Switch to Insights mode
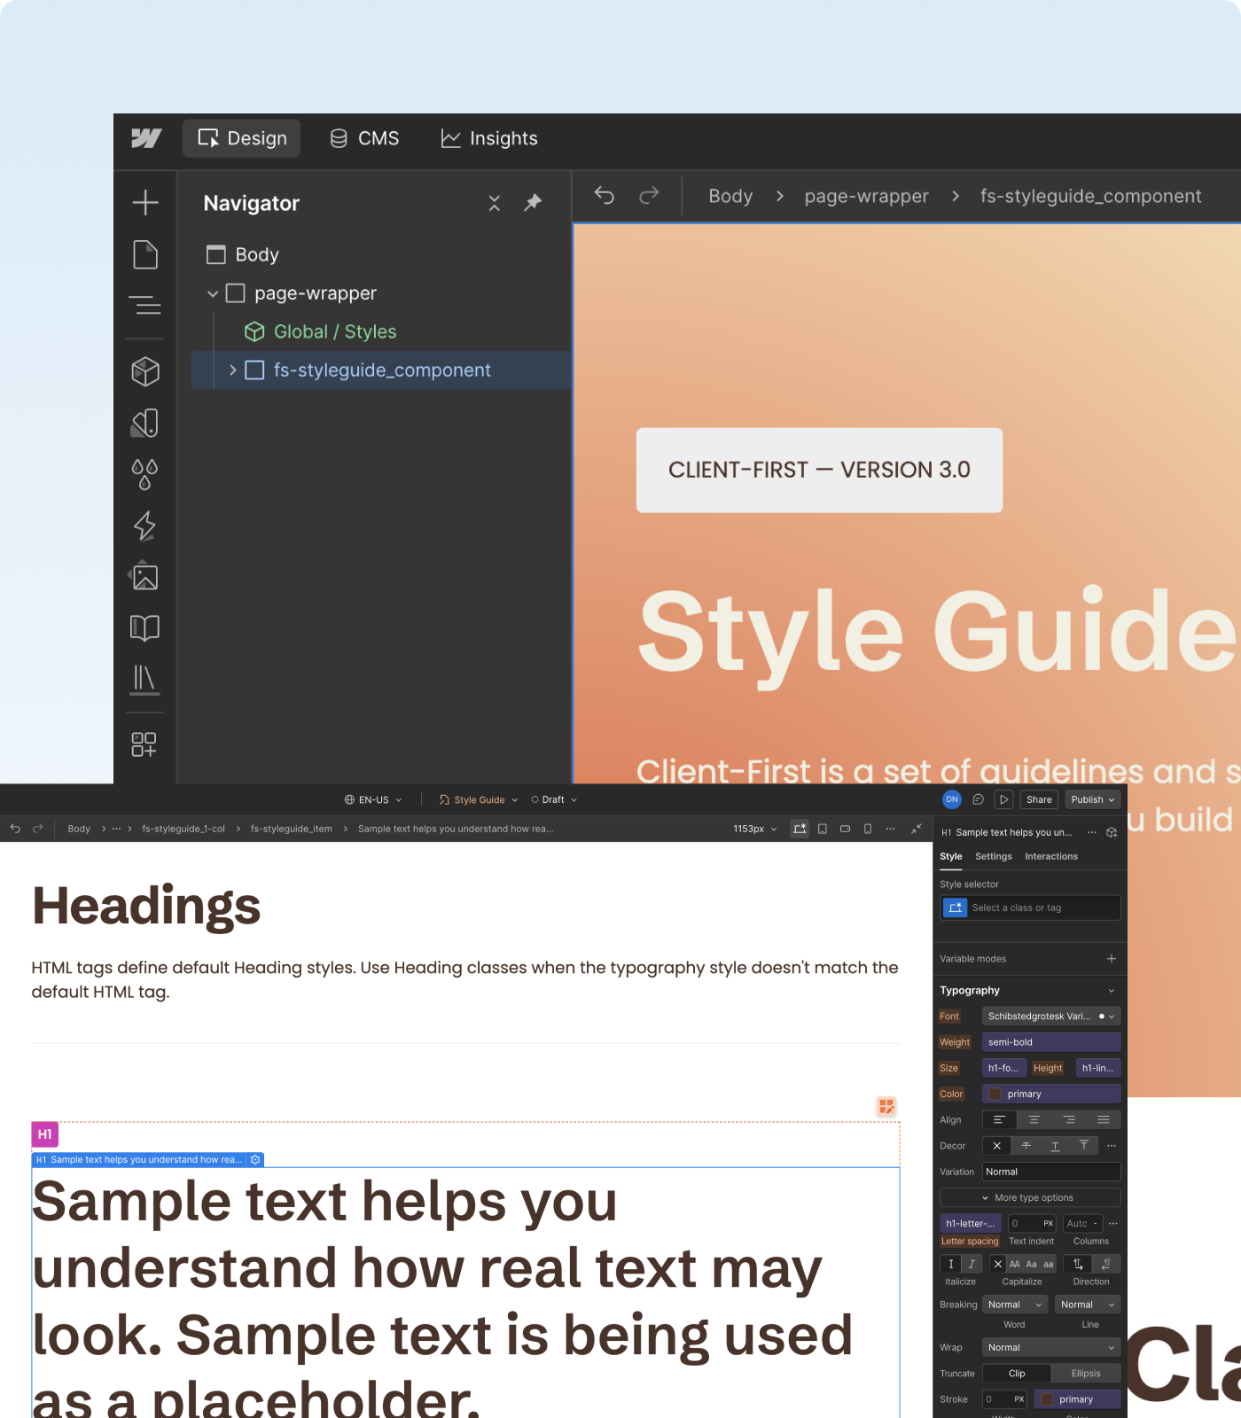Image resolution: width=1241 pixels, height=1418 pixels. coord(489,138)
